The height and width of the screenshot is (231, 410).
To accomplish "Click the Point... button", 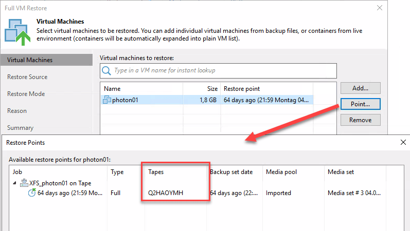I will pos(360,104).
